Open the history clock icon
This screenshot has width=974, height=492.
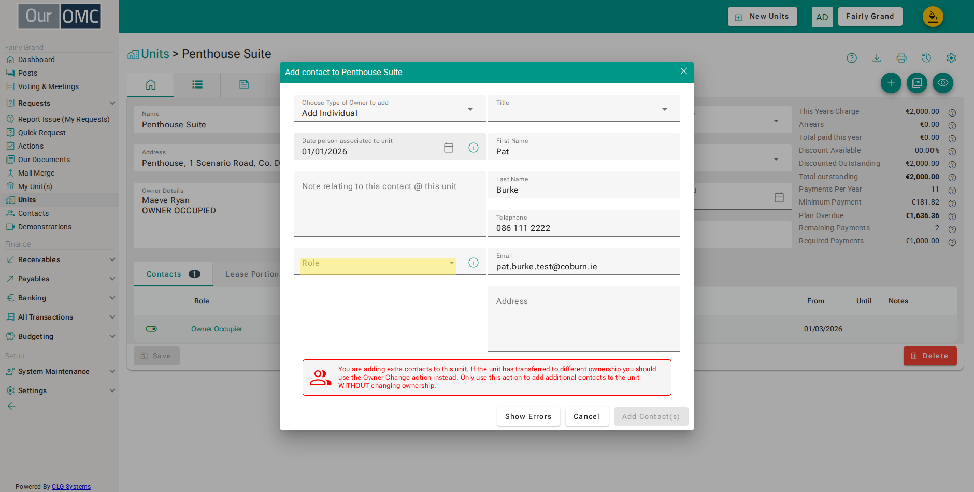point(926,58)
